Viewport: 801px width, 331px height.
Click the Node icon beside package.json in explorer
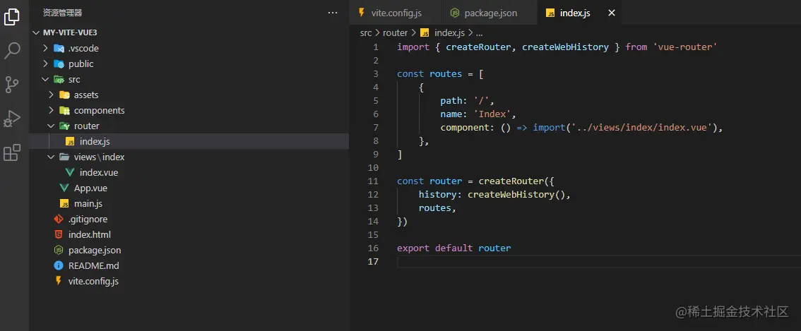(x=59, y=251)
